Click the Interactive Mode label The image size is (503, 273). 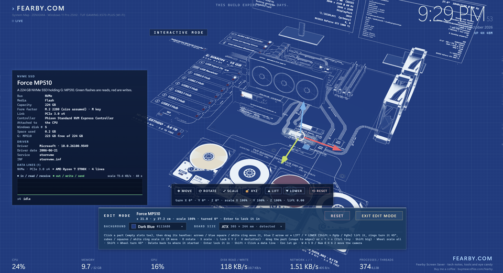pyautogui.click(x=178, y=32)
